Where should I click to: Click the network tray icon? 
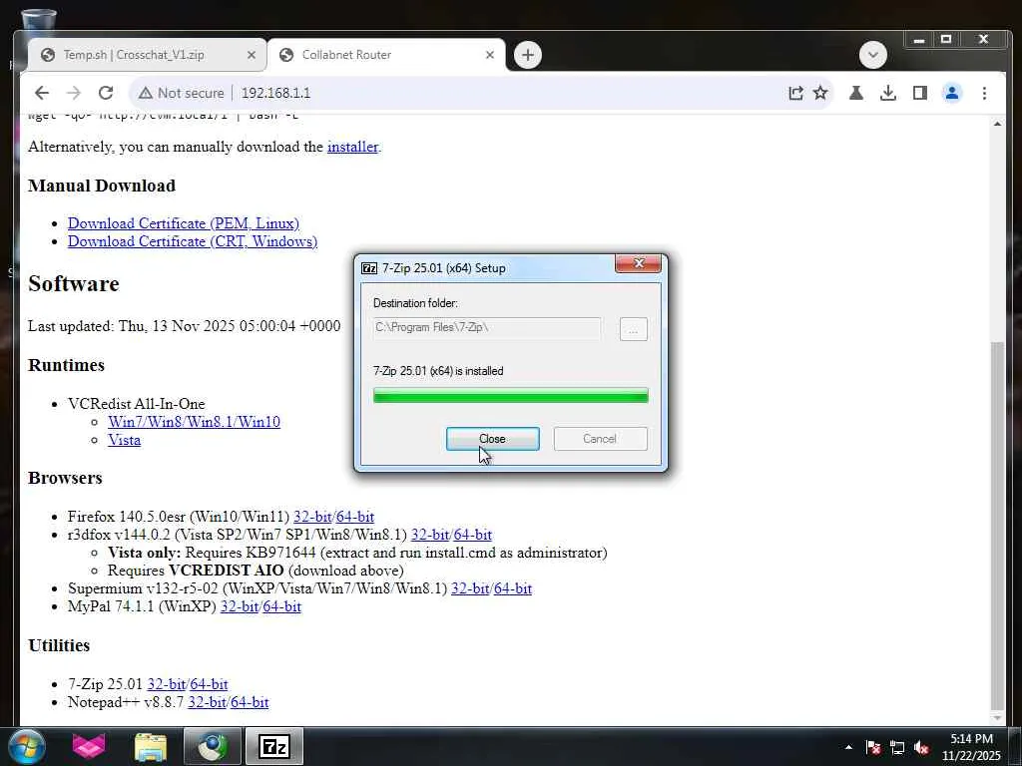(897, 748)
